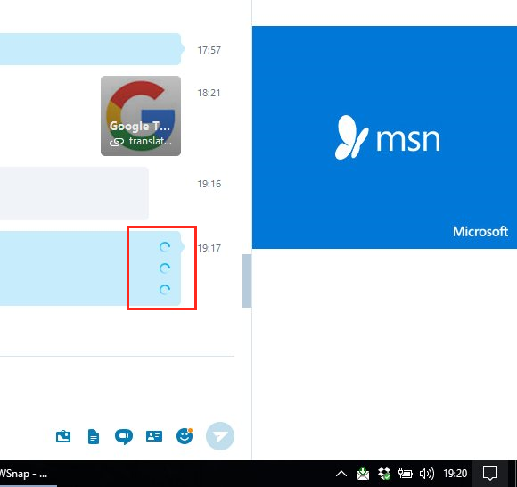Viewport: 517px width, 487px height.
Task: Click the Microsoft label on the banner
Action: click(x=480, y=232)
